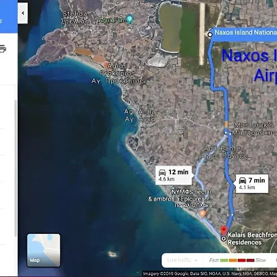This screenshot has width=277, height=277.
Task: Click the AquaFun label
Action: point(111,20)
